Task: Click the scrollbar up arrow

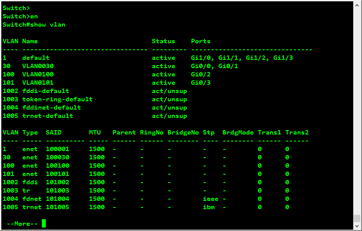Action: point(357,6)
